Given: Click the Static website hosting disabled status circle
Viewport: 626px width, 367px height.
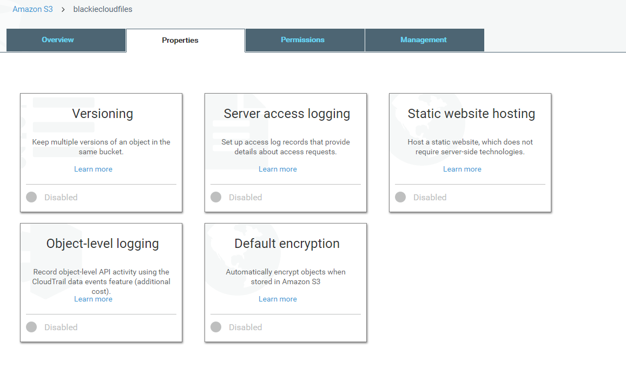Looking at the screenshot, I should coord(400,198).
